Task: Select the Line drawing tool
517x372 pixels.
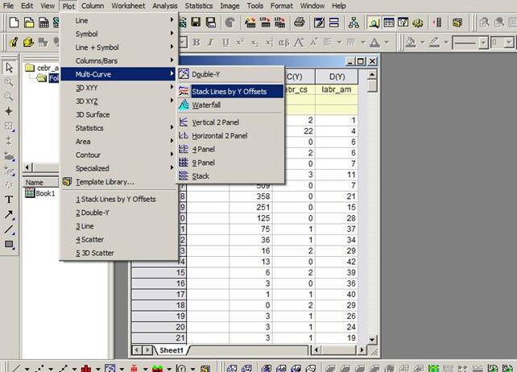Action: (9, 229)
